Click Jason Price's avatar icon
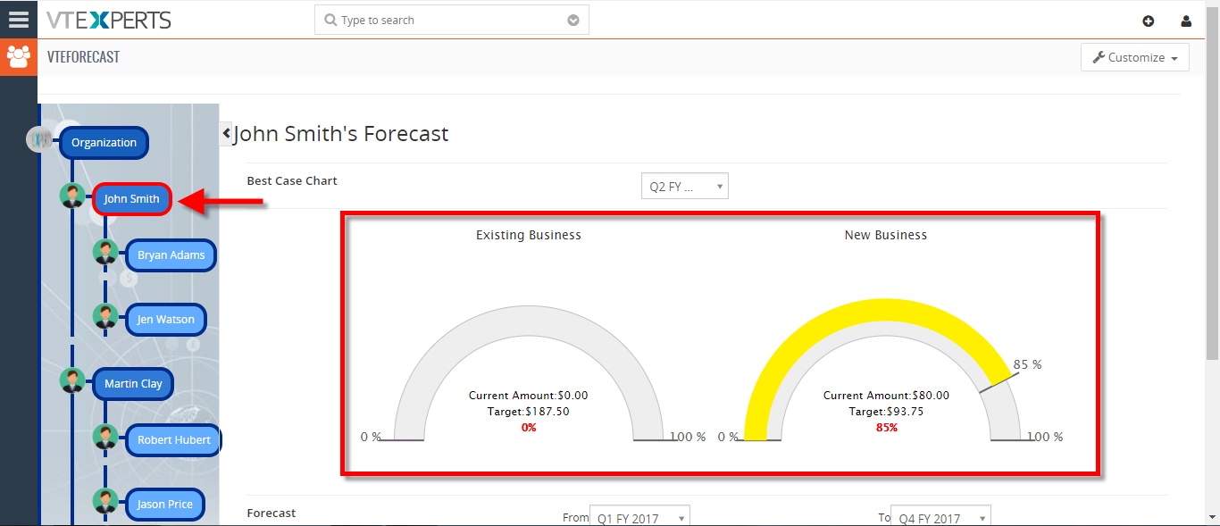 [105, 501]
